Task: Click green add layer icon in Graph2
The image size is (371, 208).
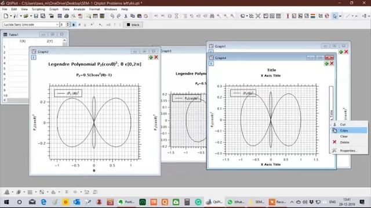Action: pyautogui.click(x=151, y=57)
